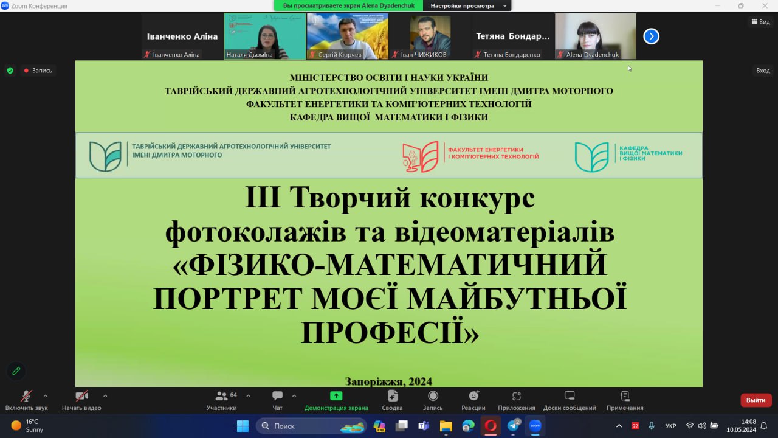Click the green pencil annotation icon
Screen dimensions: 778x438
(x=16, y=370)
